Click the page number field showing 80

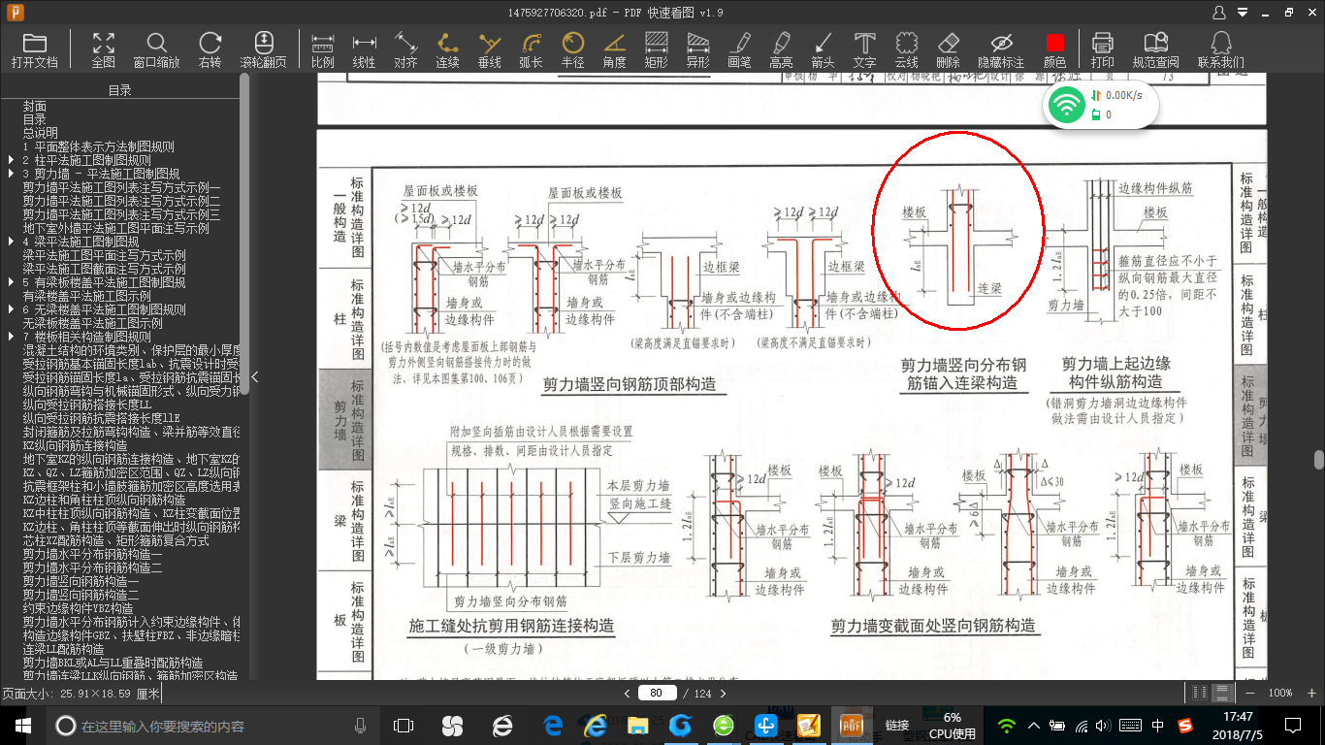658,694
